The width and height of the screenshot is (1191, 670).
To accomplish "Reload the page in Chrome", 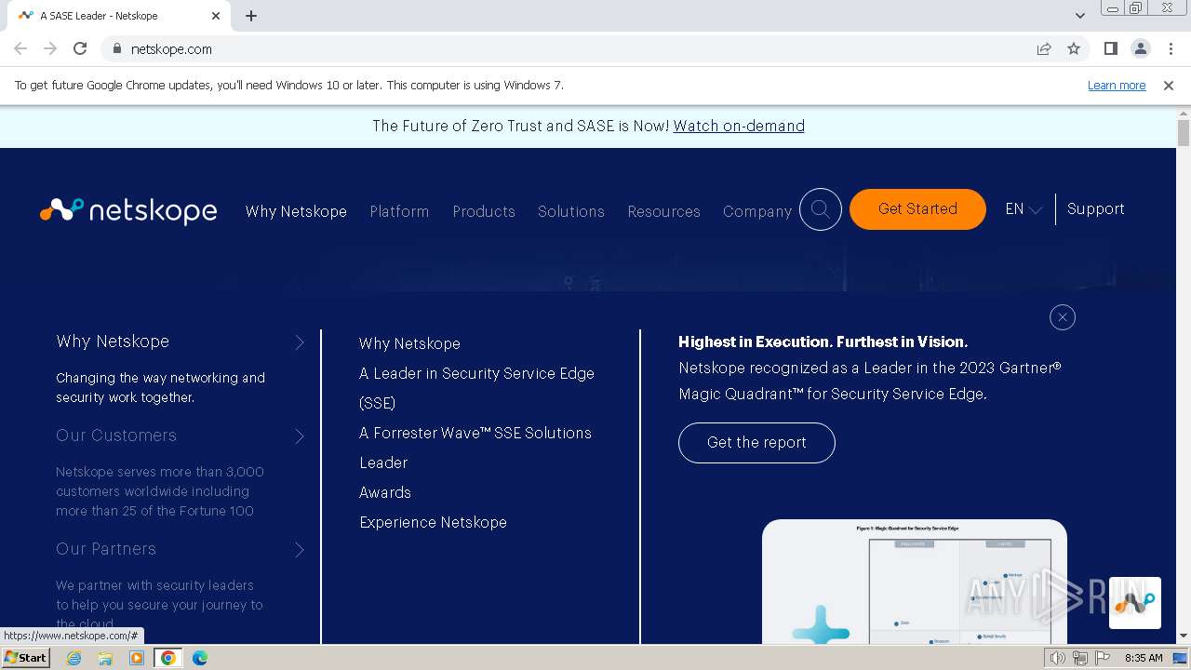I will [80, 48].
